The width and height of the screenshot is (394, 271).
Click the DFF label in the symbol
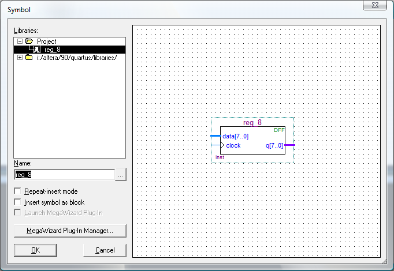click(279, 130)
